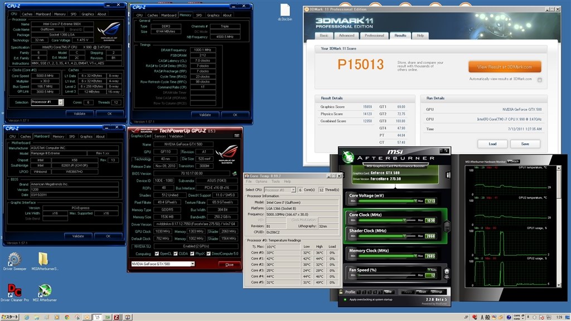The width and height of the screenshot is (571, 321).
Task: Click Afterburner Reset button
Action: [x=422, y=292]
